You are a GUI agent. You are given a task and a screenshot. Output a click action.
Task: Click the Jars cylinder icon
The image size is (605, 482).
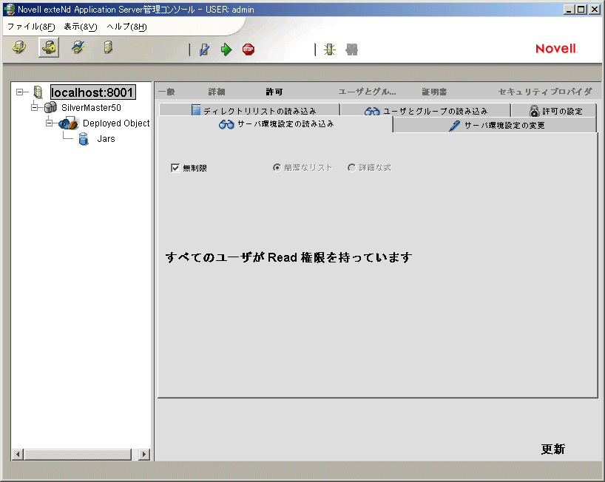click(x=84, y=139)
